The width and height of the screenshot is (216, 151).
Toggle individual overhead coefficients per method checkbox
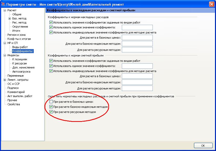click(51, 32)
